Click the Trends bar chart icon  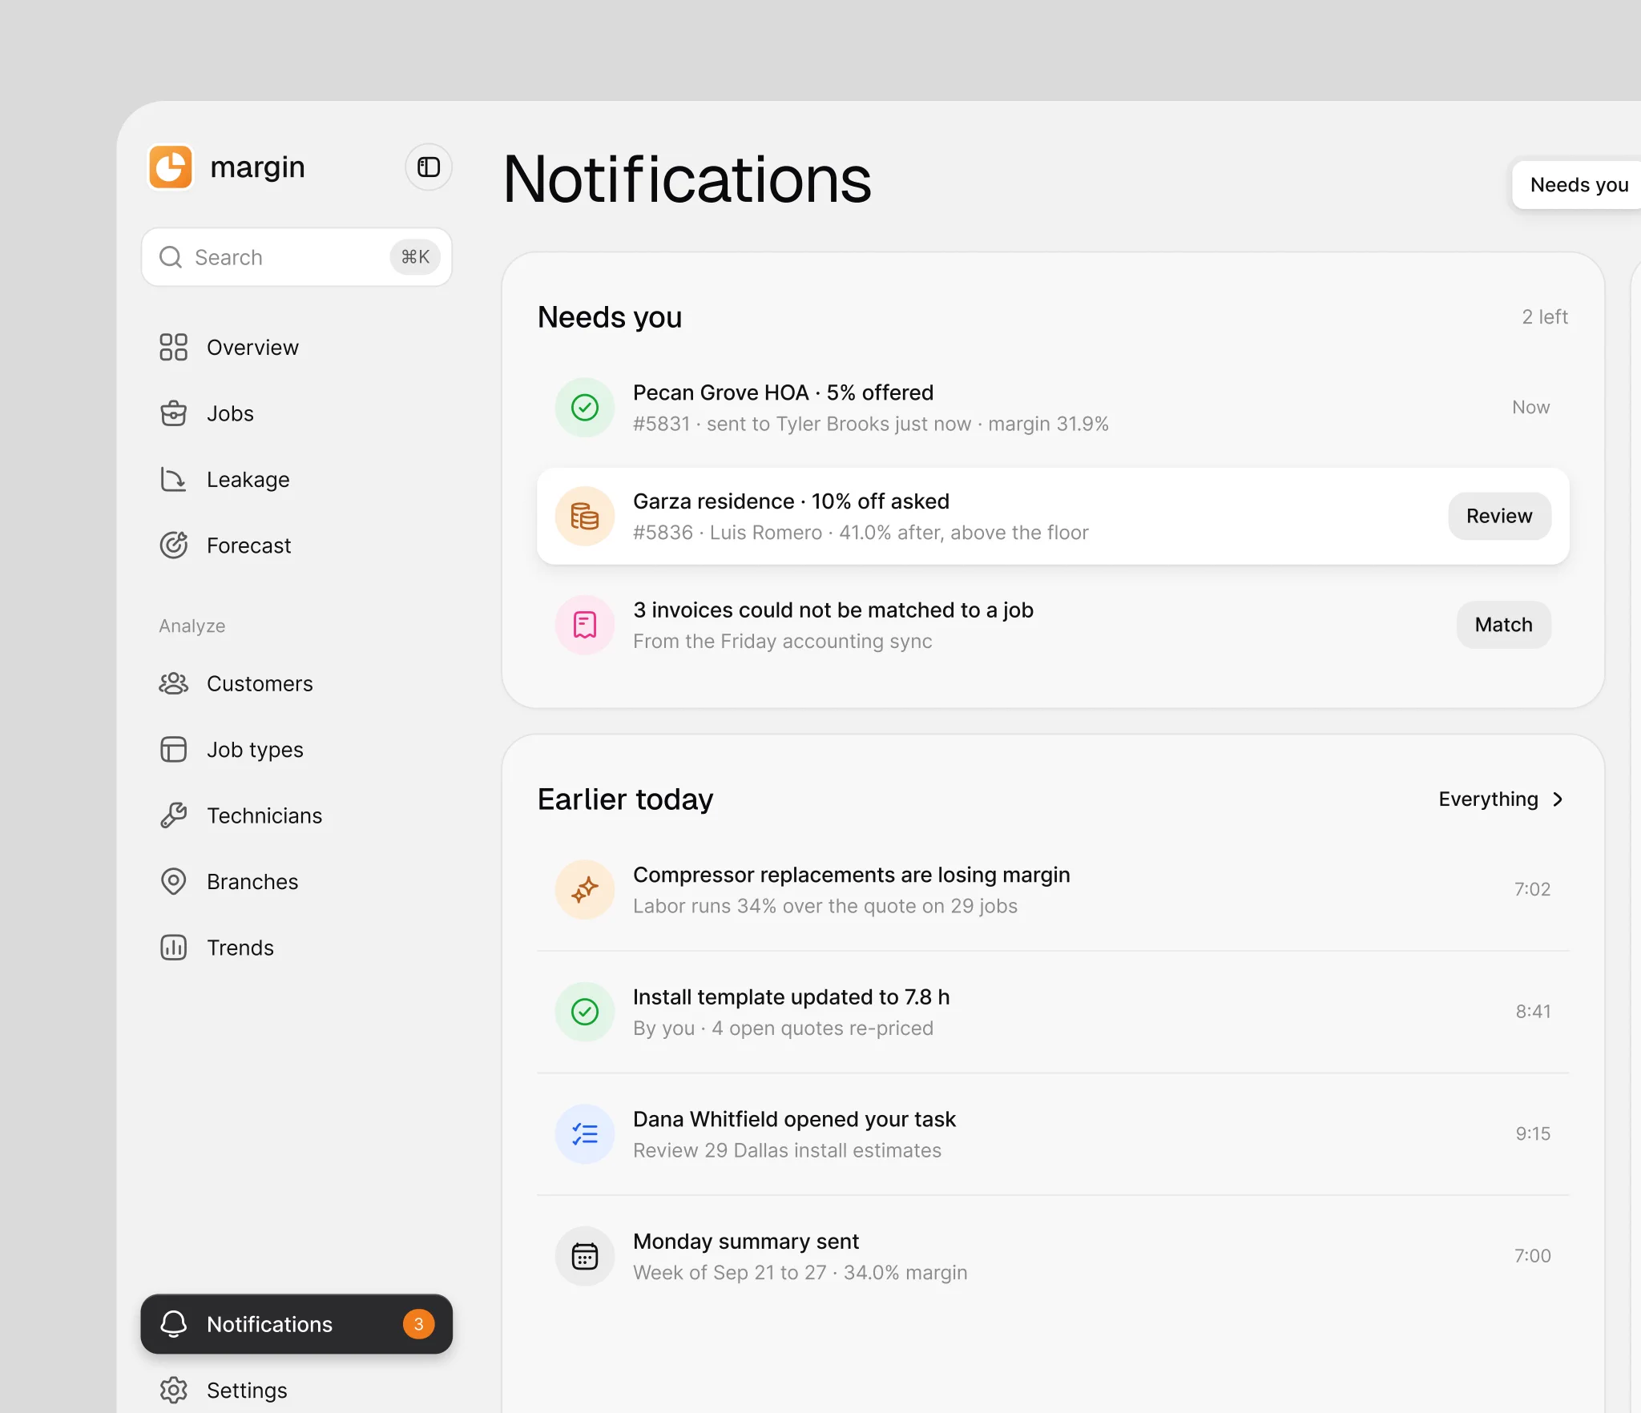pos(173,948)
